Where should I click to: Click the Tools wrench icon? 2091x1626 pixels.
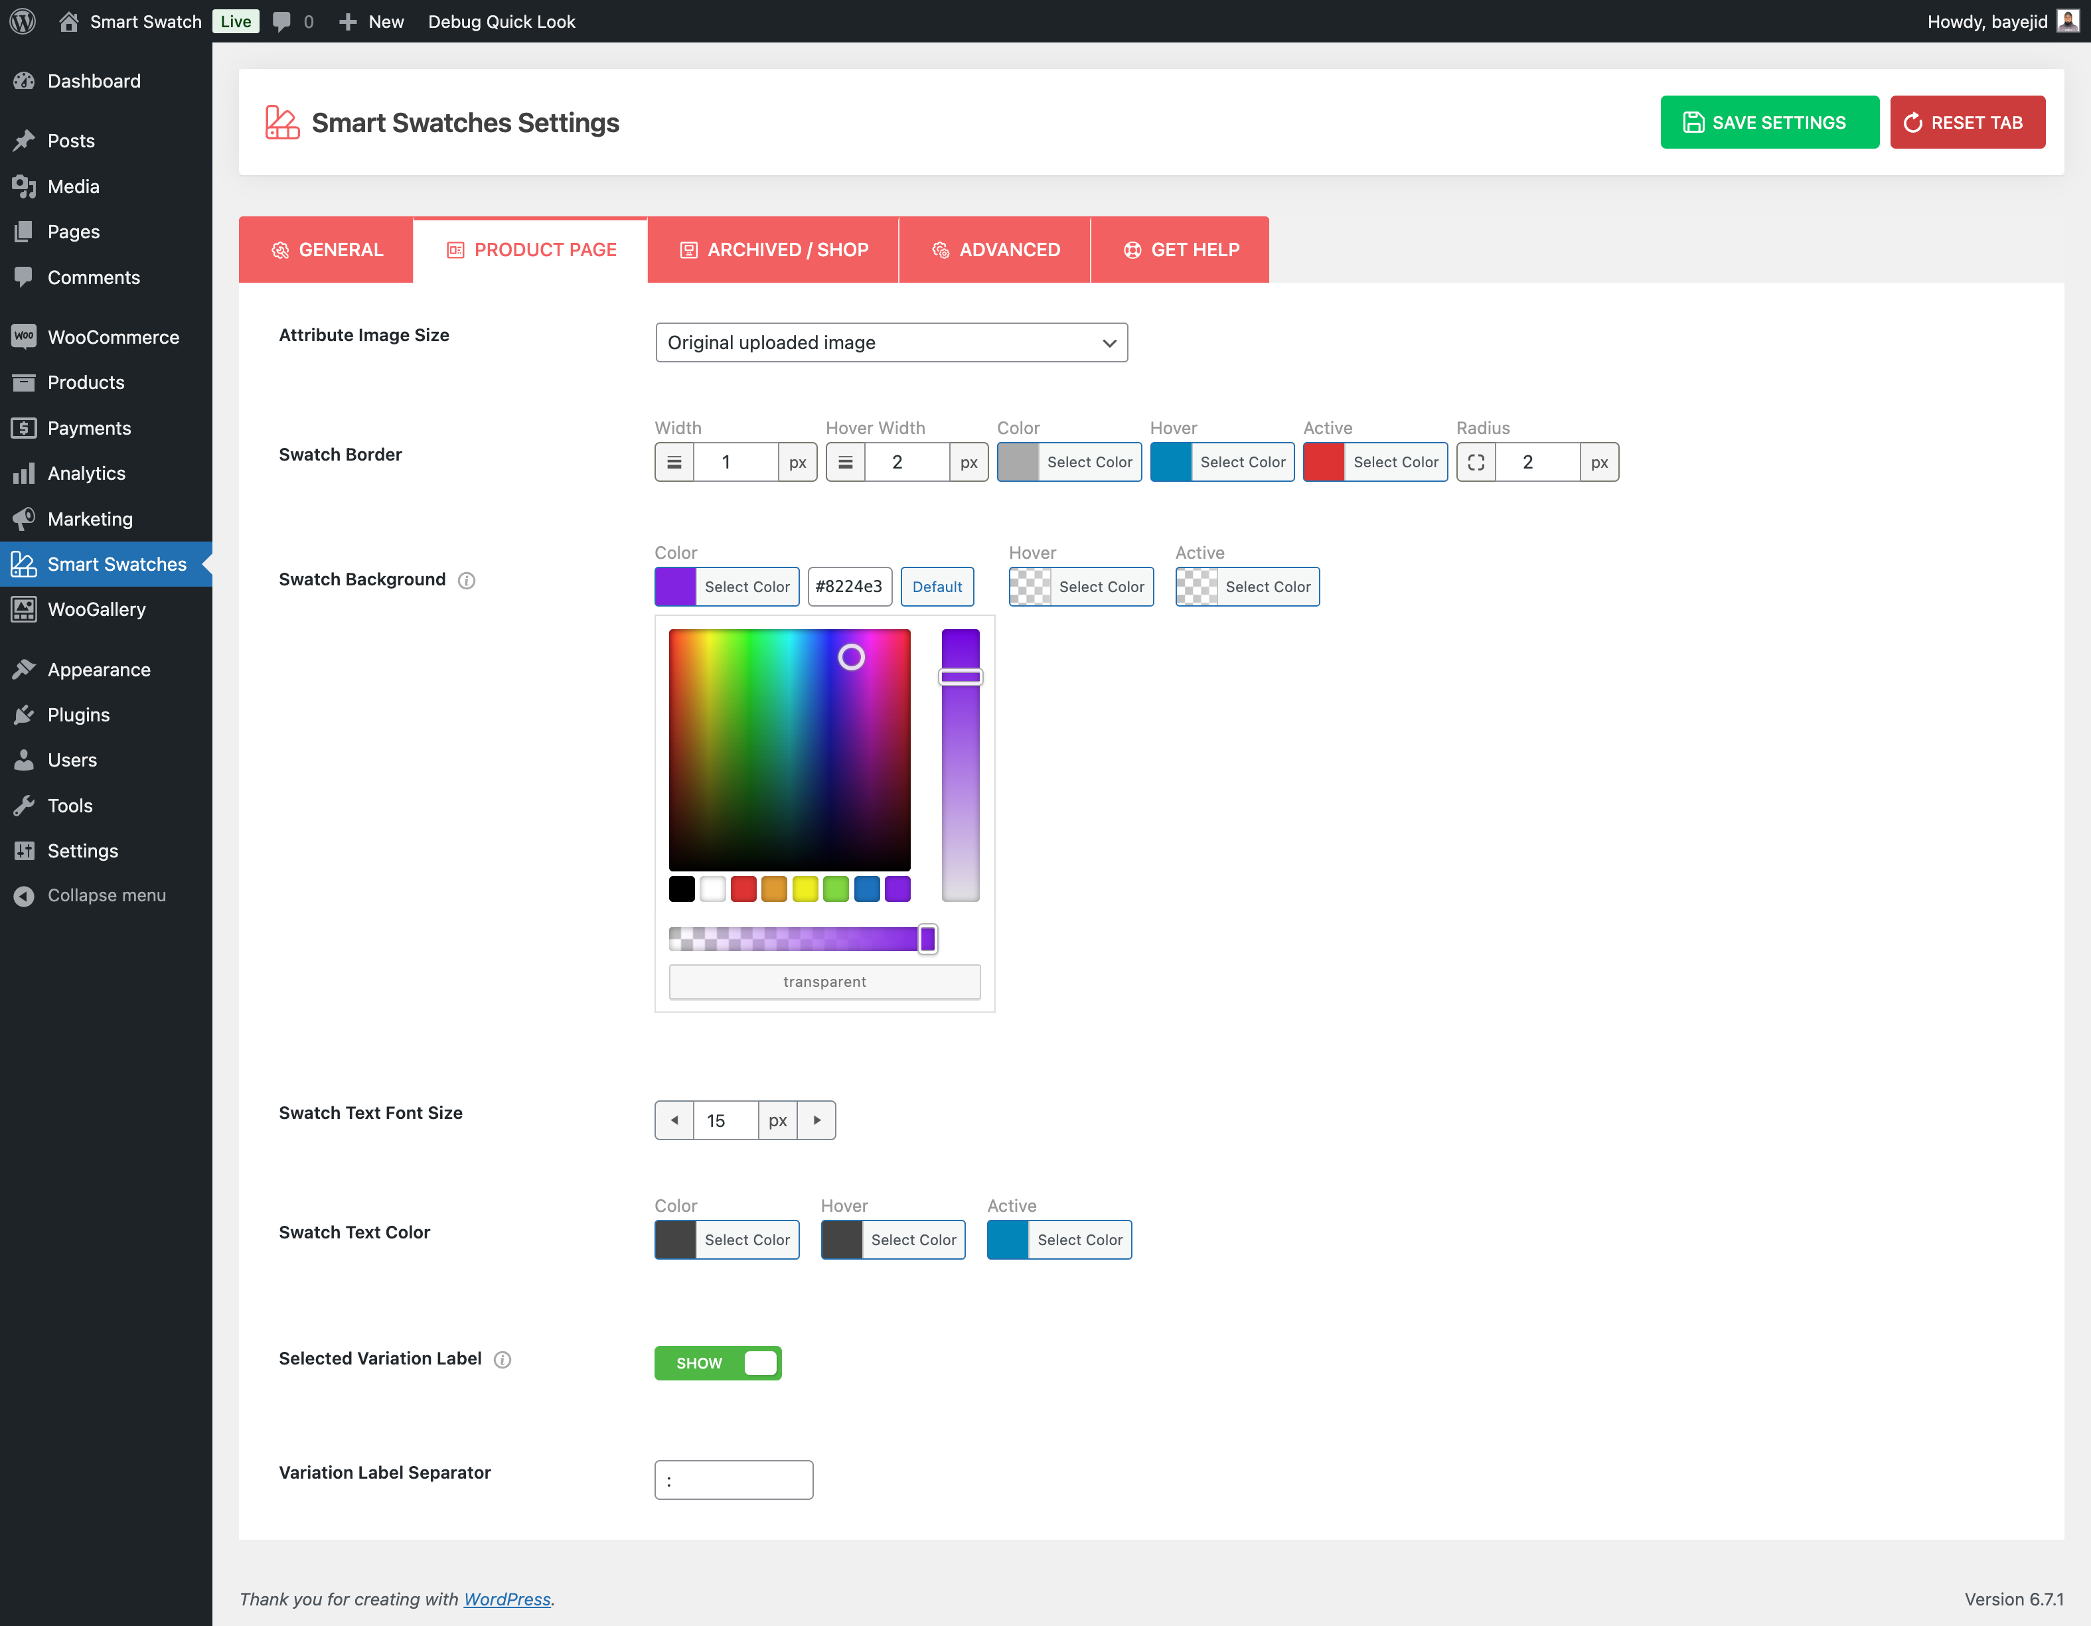click(24, 806)
